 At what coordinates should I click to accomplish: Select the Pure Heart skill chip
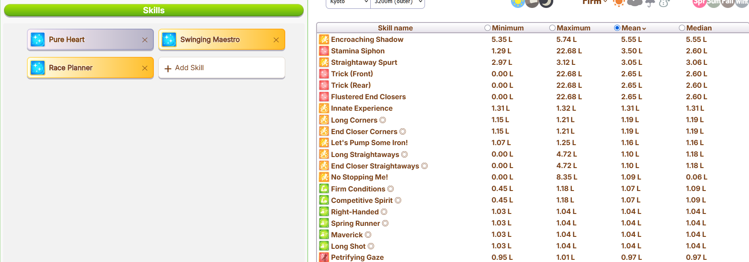point(90,40)
